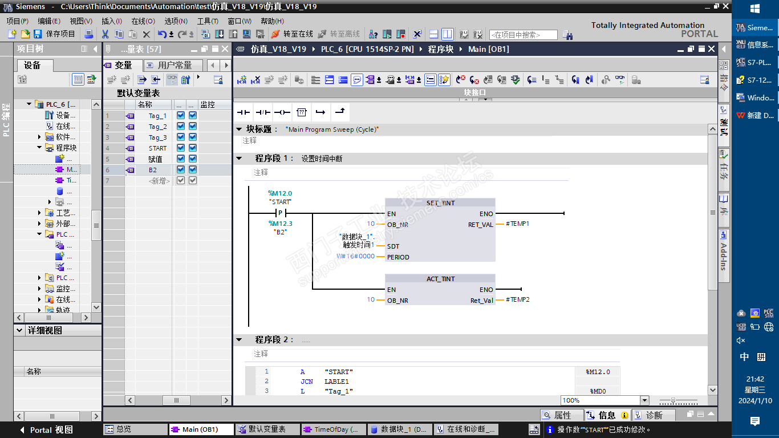This screenshot has width=779, height=438.
Task: Click 转至在线 to go online
Action: coord(293,34)
